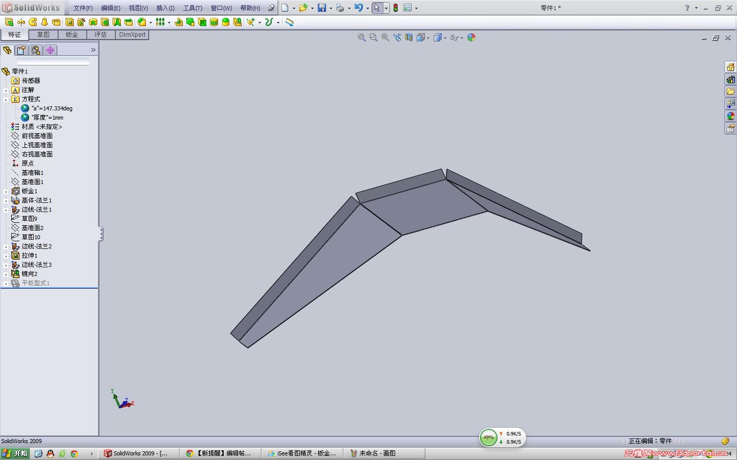Select the "a"=147.334deg equation

(x=52, y=108)
